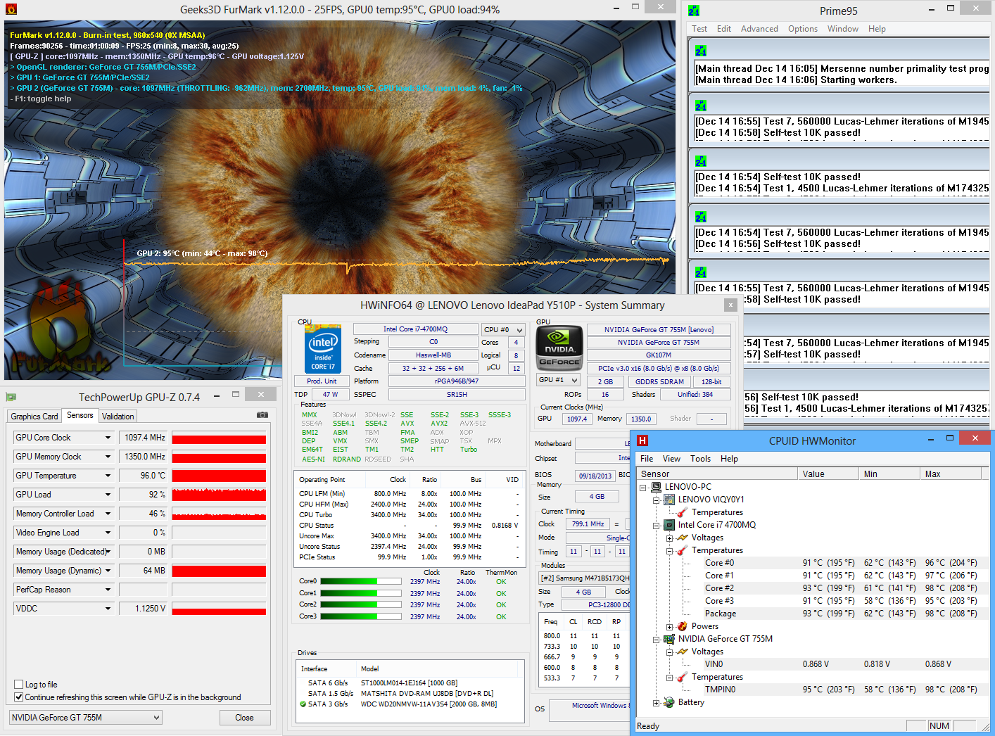
Task: Click the Temperatures thermometer icon under Intel Core i7
Action: 682,550
